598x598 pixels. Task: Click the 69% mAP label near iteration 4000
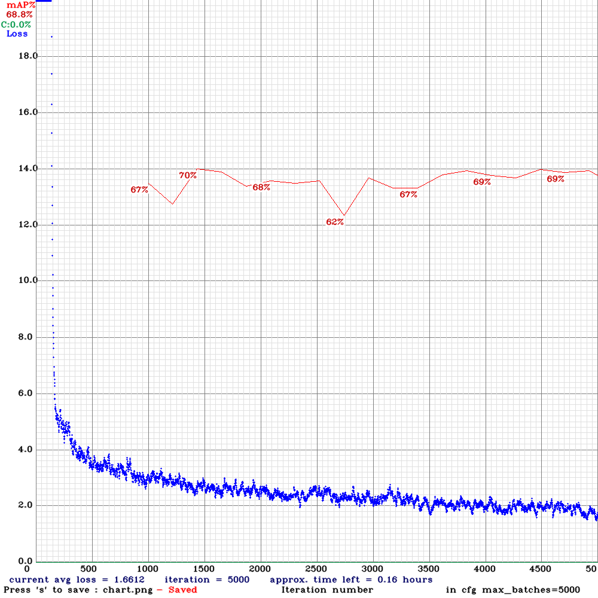click(482, 182)
